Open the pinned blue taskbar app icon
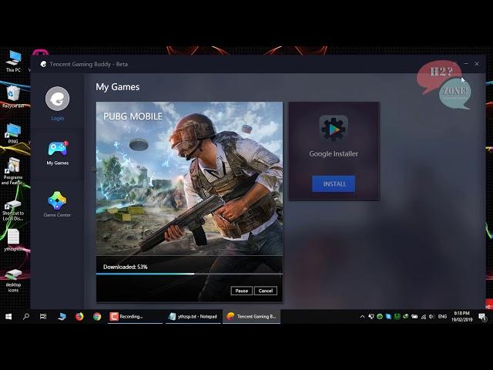 (x=62, y=317)
